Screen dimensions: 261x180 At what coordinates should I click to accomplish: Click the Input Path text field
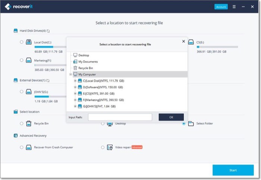point(120,117)
